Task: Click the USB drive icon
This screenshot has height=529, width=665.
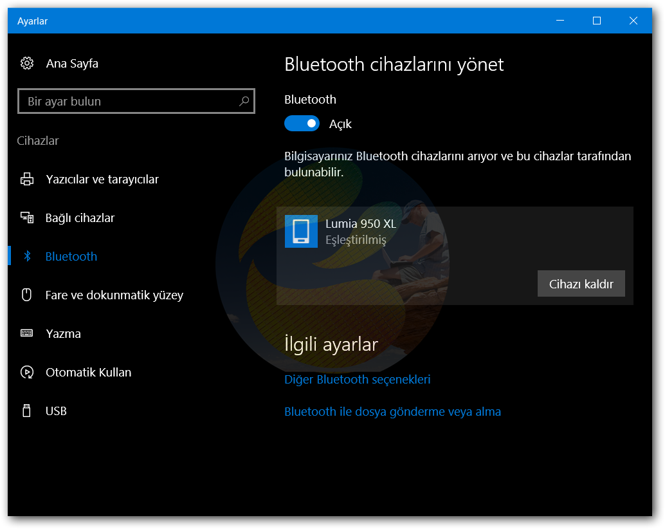Action: pos(26,411)
